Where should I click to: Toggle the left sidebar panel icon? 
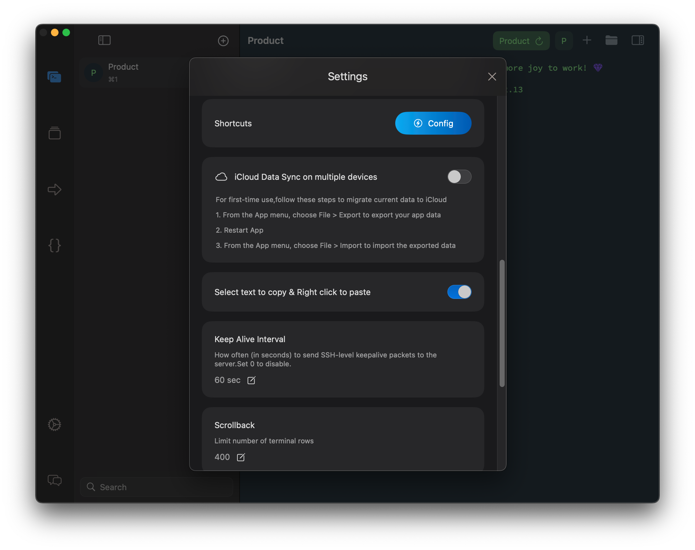click(x=104, y=40)
